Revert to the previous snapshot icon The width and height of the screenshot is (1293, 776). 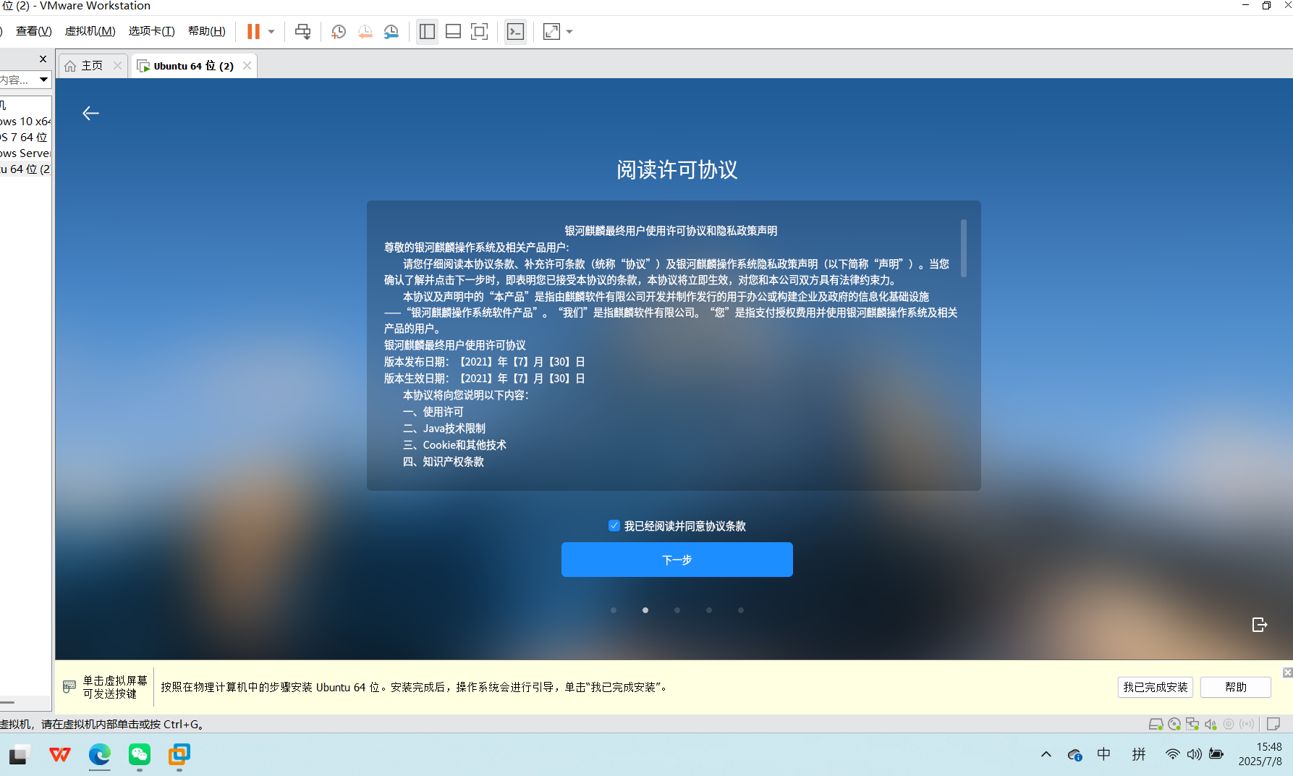click(365, 32)
